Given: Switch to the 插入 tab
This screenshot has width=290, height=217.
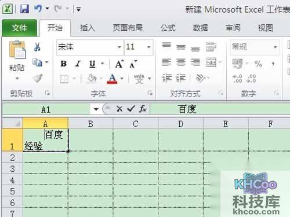Looking at the screenshot, I should (x=88, y=28).
